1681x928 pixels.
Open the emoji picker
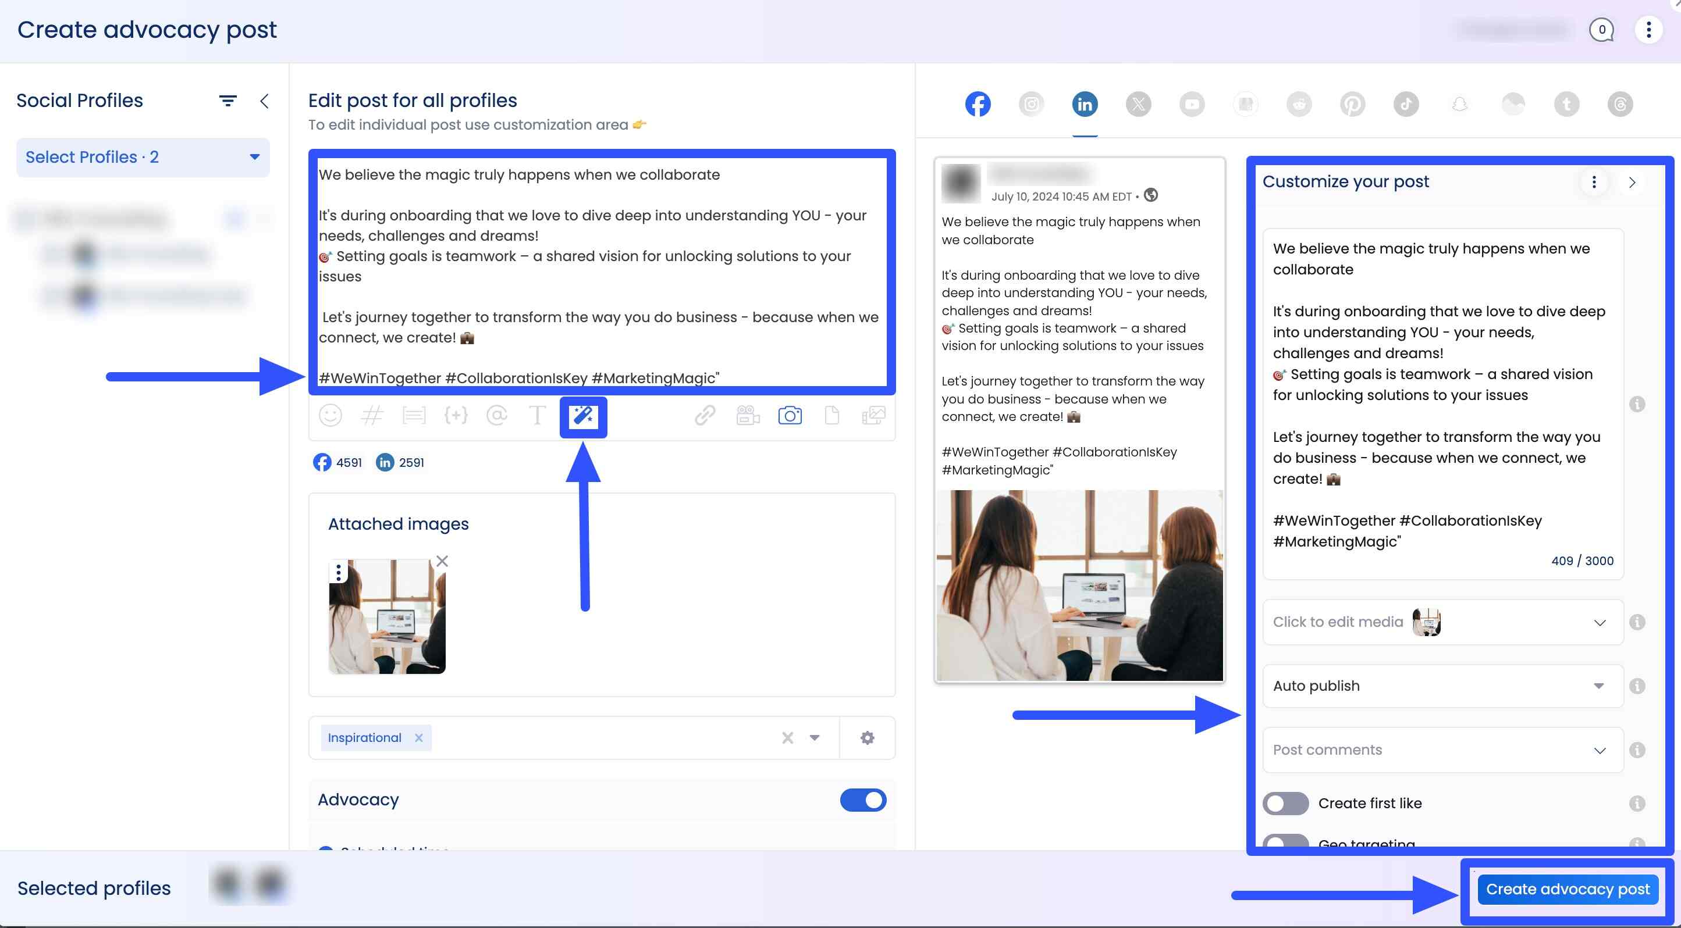(x=330, y=415)
